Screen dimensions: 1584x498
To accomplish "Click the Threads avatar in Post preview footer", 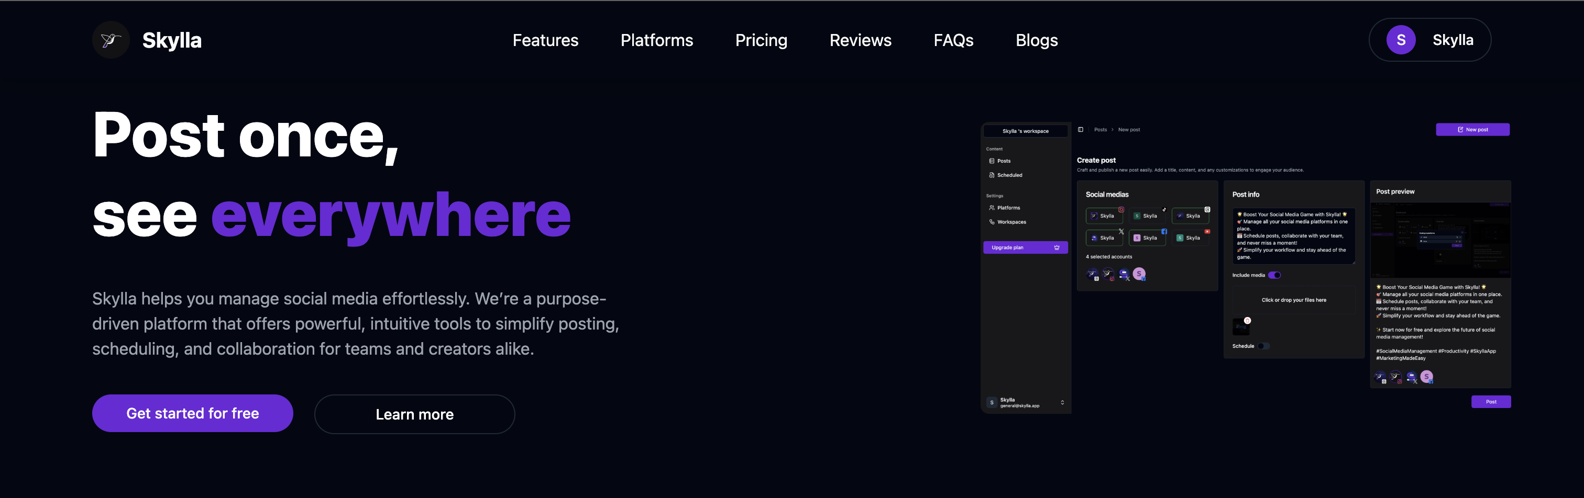I will click(1380, 377).
